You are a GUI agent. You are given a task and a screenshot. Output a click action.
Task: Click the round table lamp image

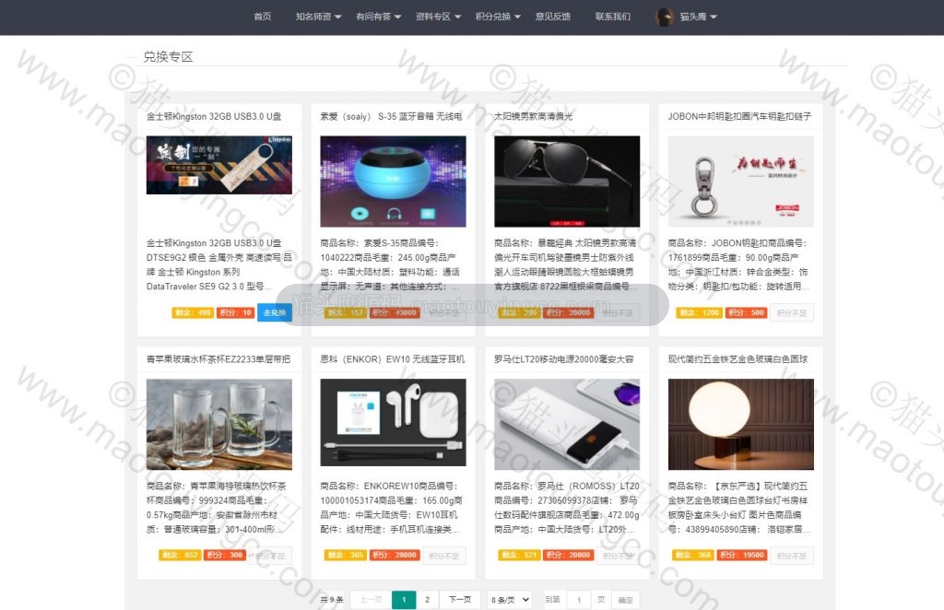tap(741, 424)
